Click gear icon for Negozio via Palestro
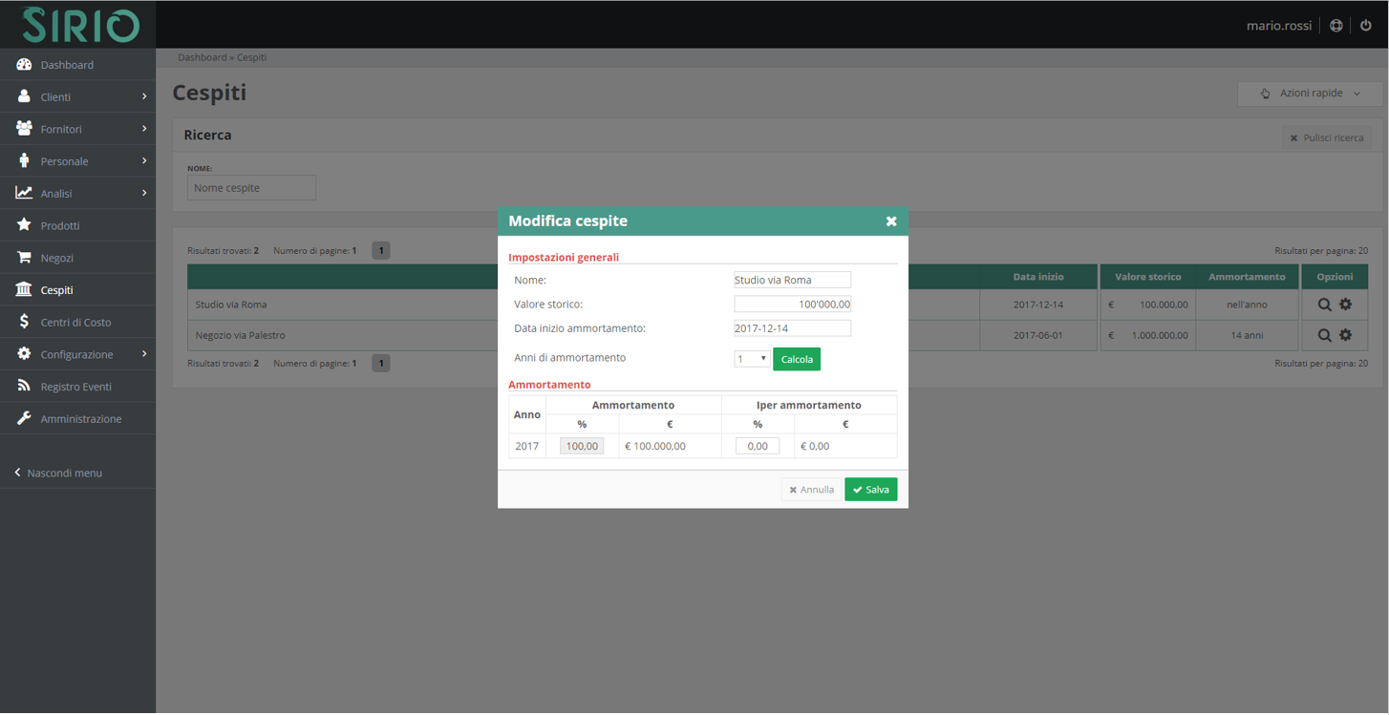This screenshot has height=715, width=1389. pyautogui.click(x=1345, y=335)
